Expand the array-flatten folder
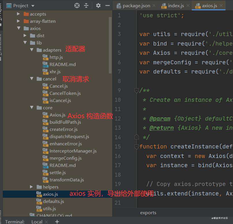The height and width of the screenshot is (224, 233). coord(18,21)
